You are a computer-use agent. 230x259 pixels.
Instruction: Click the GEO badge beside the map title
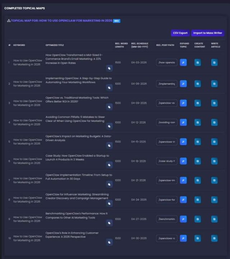[117, 21]
